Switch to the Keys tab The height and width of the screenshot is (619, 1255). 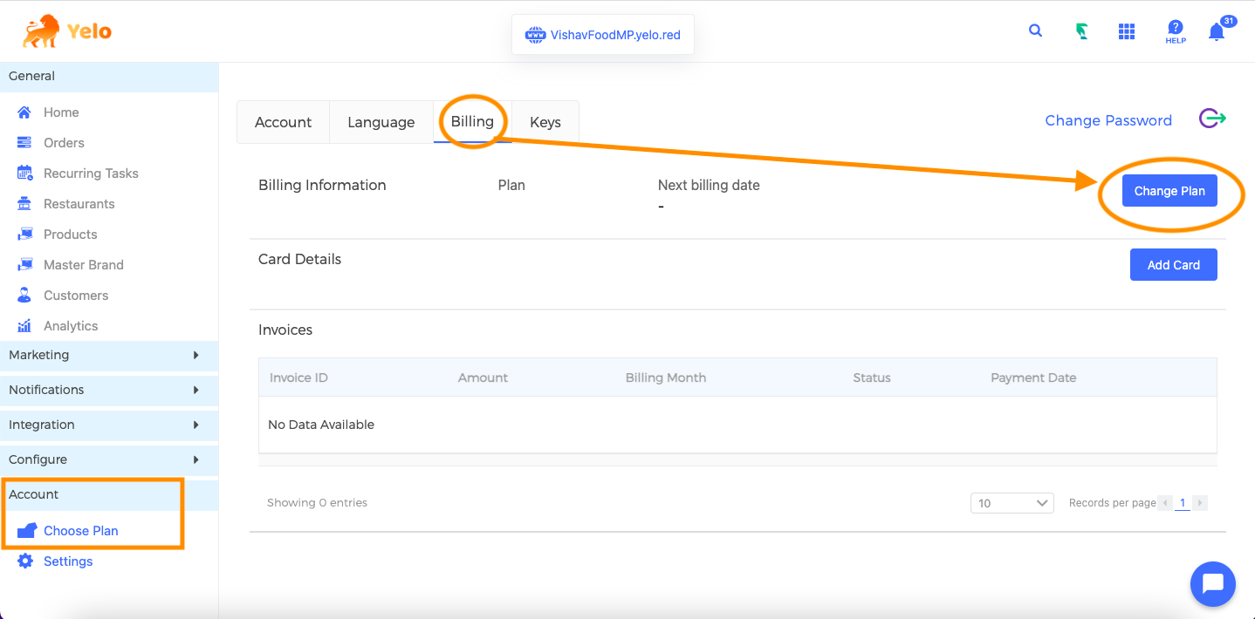pos(545,122)
